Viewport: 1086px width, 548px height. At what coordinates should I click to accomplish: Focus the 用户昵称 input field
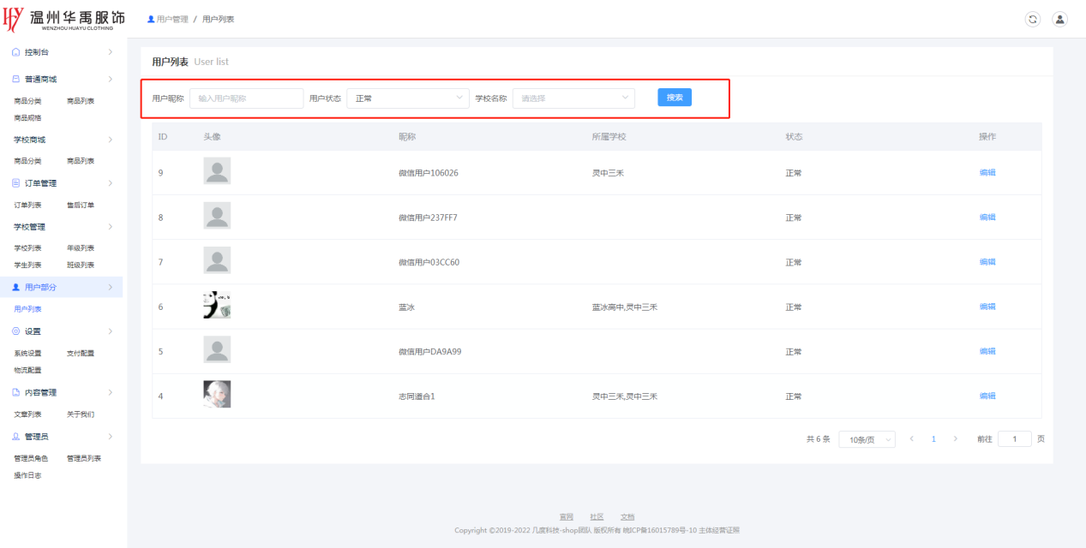coord(246,98)
